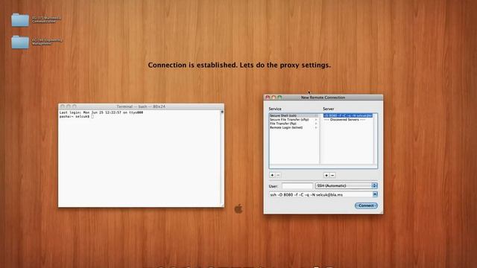This screenshot has width=477, height=268.
Task: Click the Discovered Servers row
Action: (348, 120)
